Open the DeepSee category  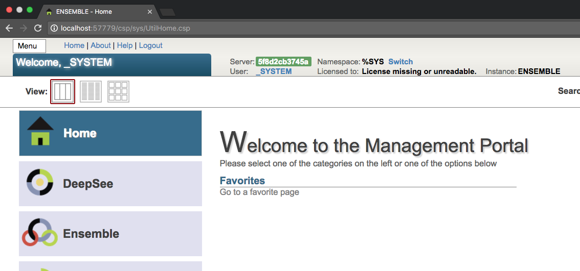click(110, 184)
